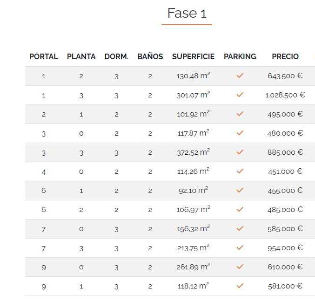Viewport: 315px width, 302px height.
Task: Click the PLANTA column header
Action: [x=81, y=56]
